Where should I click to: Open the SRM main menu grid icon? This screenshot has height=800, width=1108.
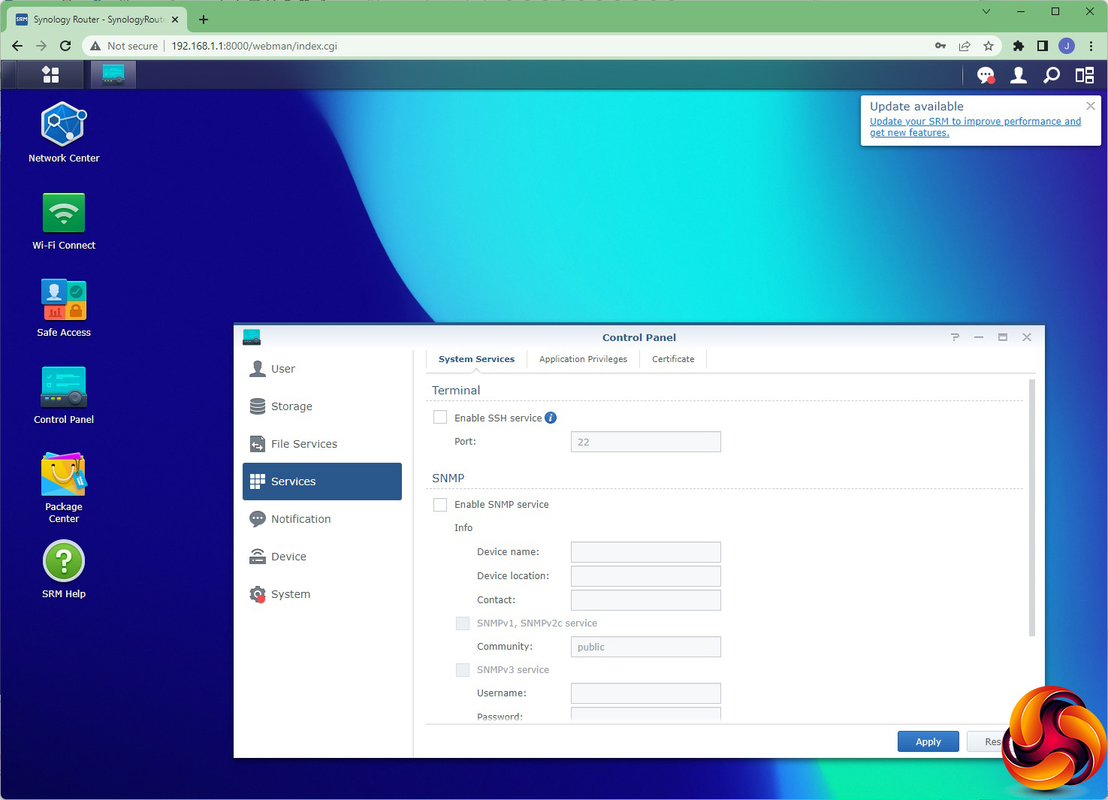pyautogui.click(x=50, y=74)
